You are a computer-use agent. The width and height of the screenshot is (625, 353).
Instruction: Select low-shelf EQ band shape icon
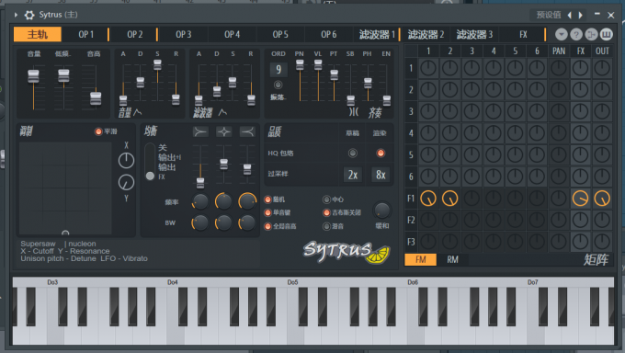[200, 131]
